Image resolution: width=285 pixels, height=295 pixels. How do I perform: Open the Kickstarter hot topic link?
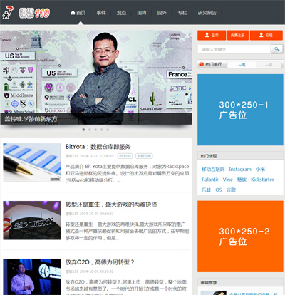click(262, 180)
